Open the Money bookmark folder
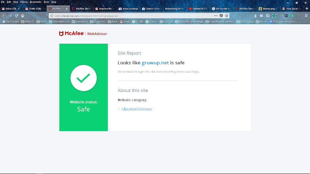Image resolution: width=310 pixels, height=174 pixels. tap(261, 22)
